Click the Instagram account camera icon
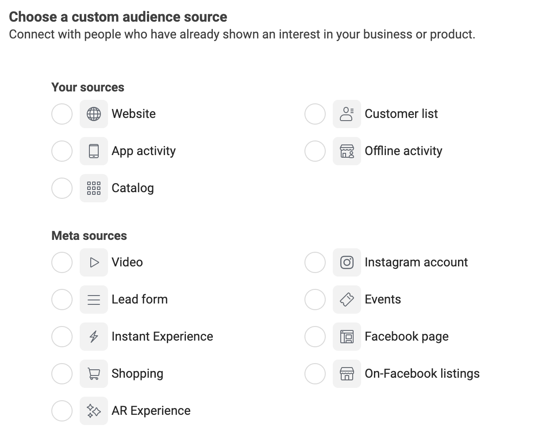The width and height of the screenshot is (539, 440). pos(347,262)
